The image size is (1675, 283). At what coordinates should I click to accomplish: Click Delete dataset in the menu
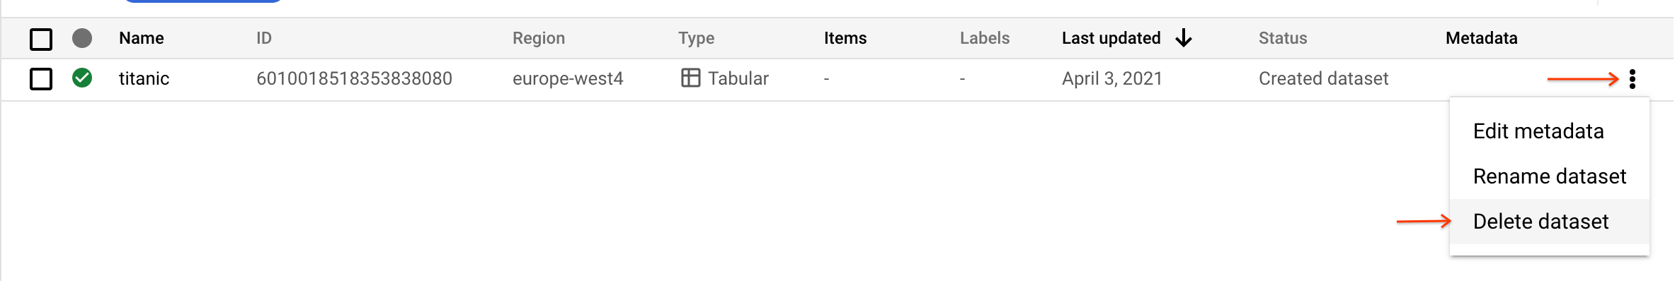[x=1540, y=222]
